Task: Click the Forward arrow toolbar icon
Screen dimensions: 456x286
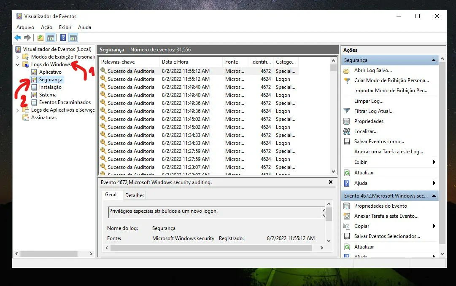Action: 27,37
